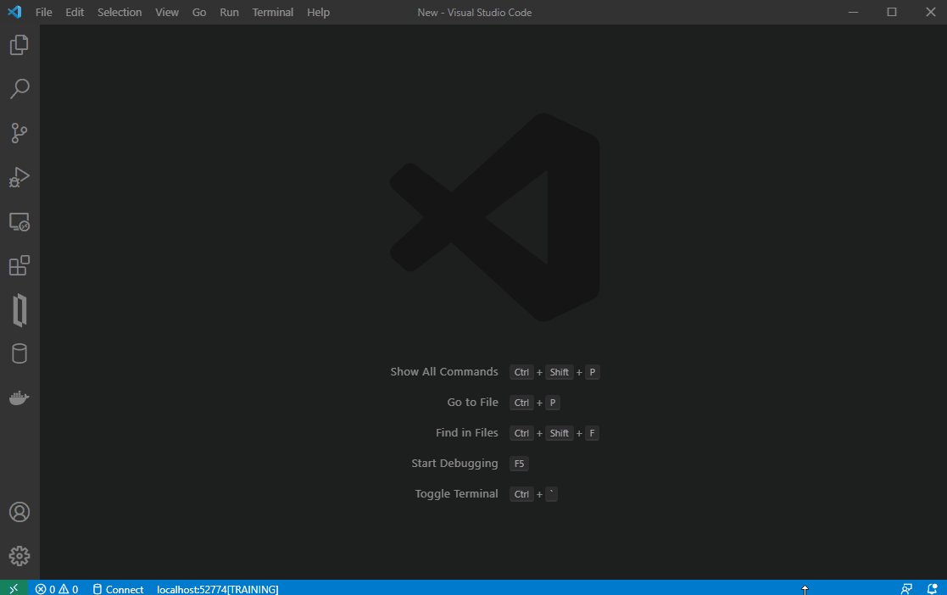Open the File menu
Screen dimensions: 947x595
44,13
